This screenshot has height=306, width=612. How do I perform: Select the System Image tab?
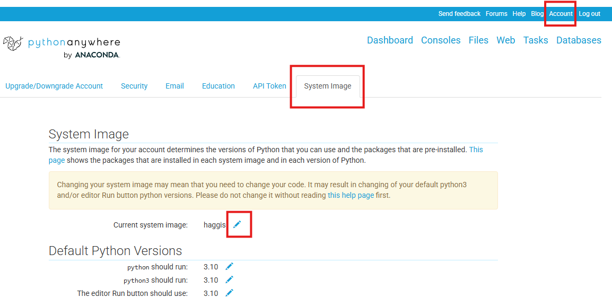pos(327,86)
